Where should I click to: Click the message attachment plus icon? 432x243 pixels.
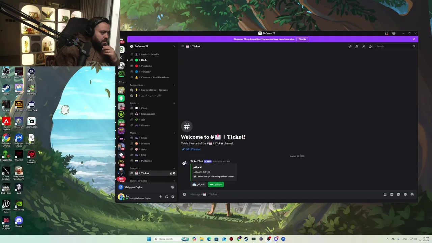click(184, 194)
